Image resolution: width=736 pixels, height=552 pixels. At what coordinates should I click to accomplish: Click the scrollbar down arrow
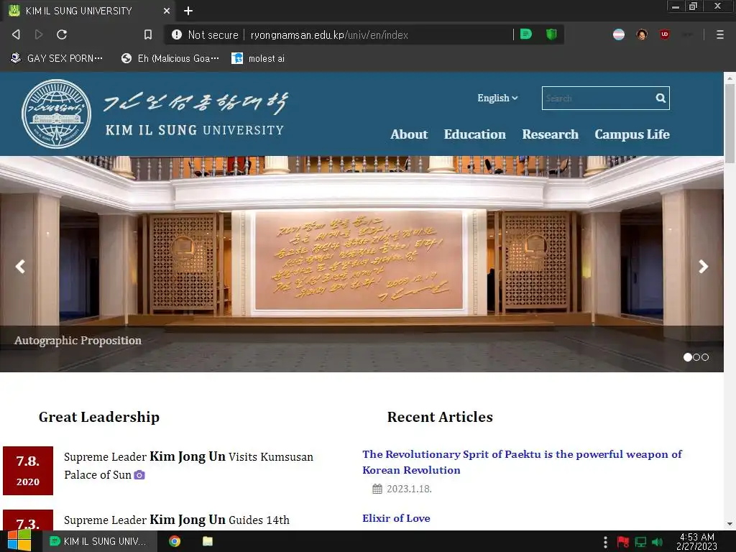730,524
